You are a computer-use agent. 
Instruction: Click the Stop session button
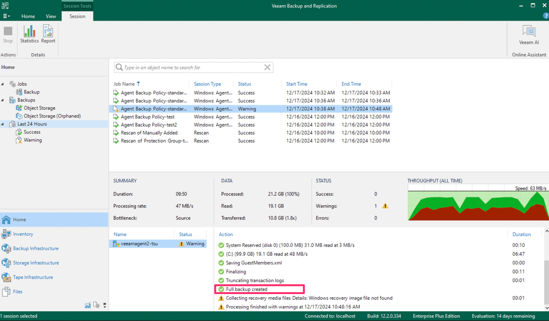click(8, 34)
